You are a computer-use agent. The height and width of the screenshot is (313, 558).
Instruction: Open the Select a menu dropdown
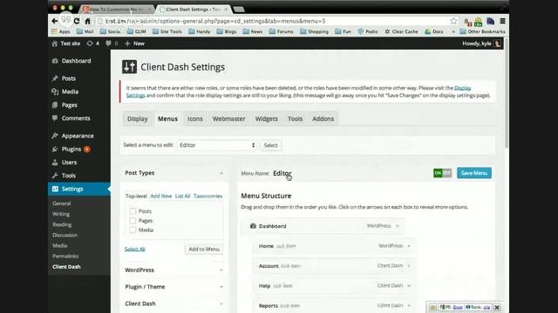pos(217,145)
